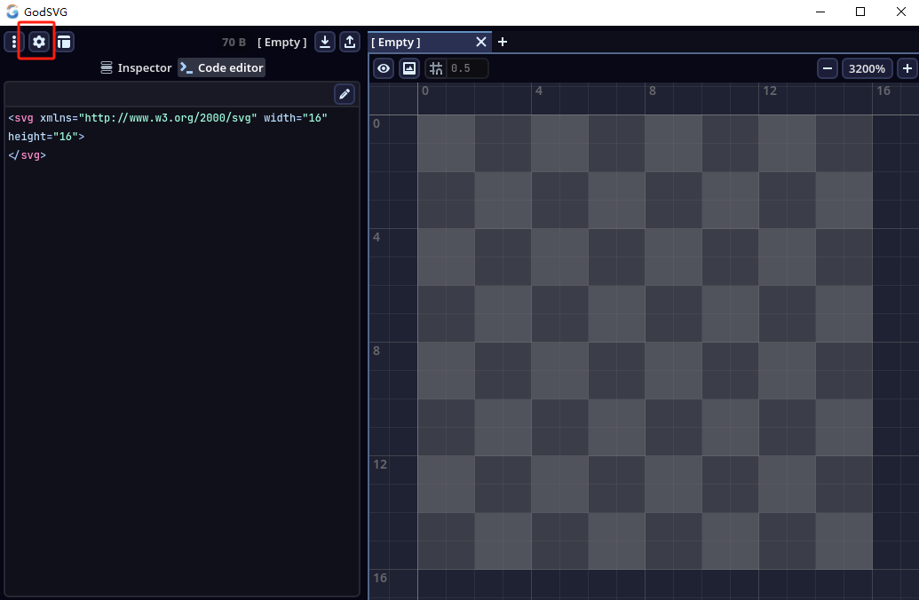Maximize the GodSVG window
Viewport: 919px width, 600px height.
click(x=860, y=12)
